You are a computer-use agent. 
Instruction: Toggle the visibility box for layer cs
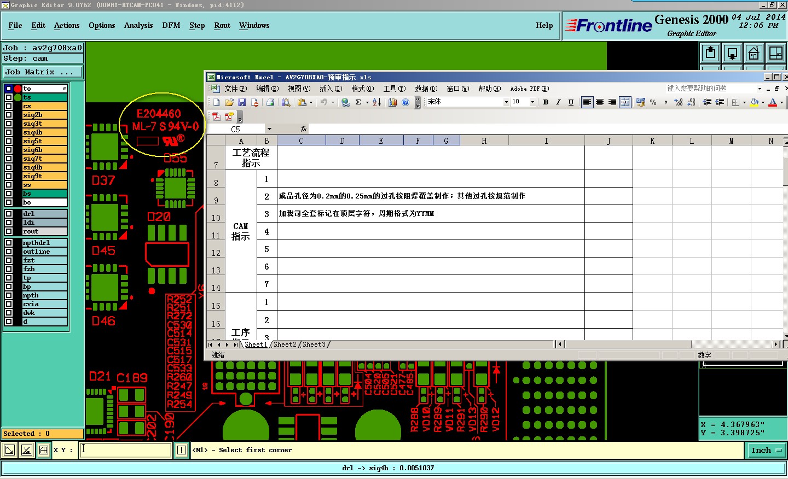9,106
